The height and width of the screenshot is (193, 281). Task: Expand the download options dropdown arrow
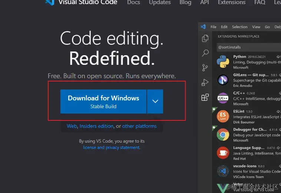[x=155, y=102]
